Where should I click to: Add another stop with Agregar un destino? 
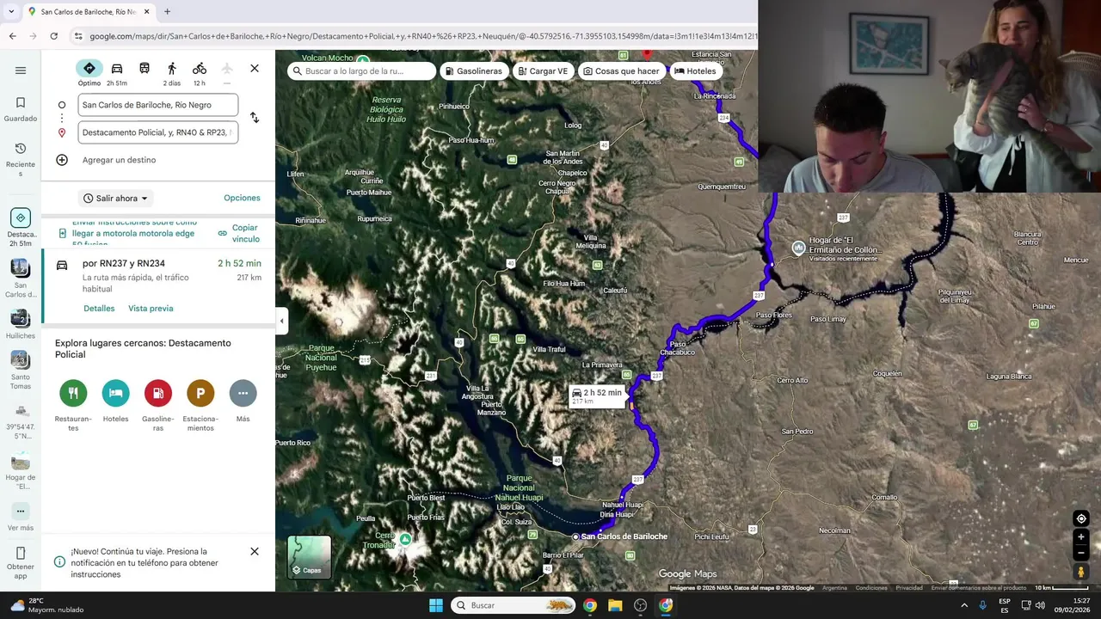point(119,160)
